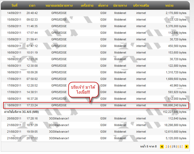Click the บริการเสริม column header
The height and width of the screenshot is (154, 194).
141,6
